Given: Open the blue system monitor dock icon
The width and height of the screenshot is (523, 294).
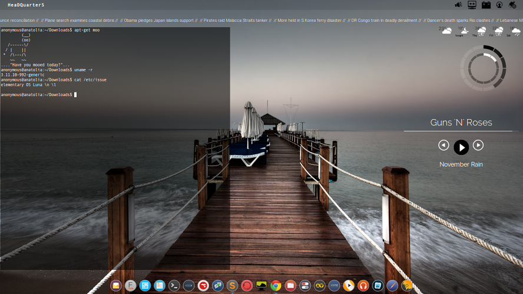Looking at the screenshot, I should tap(145, 286).
